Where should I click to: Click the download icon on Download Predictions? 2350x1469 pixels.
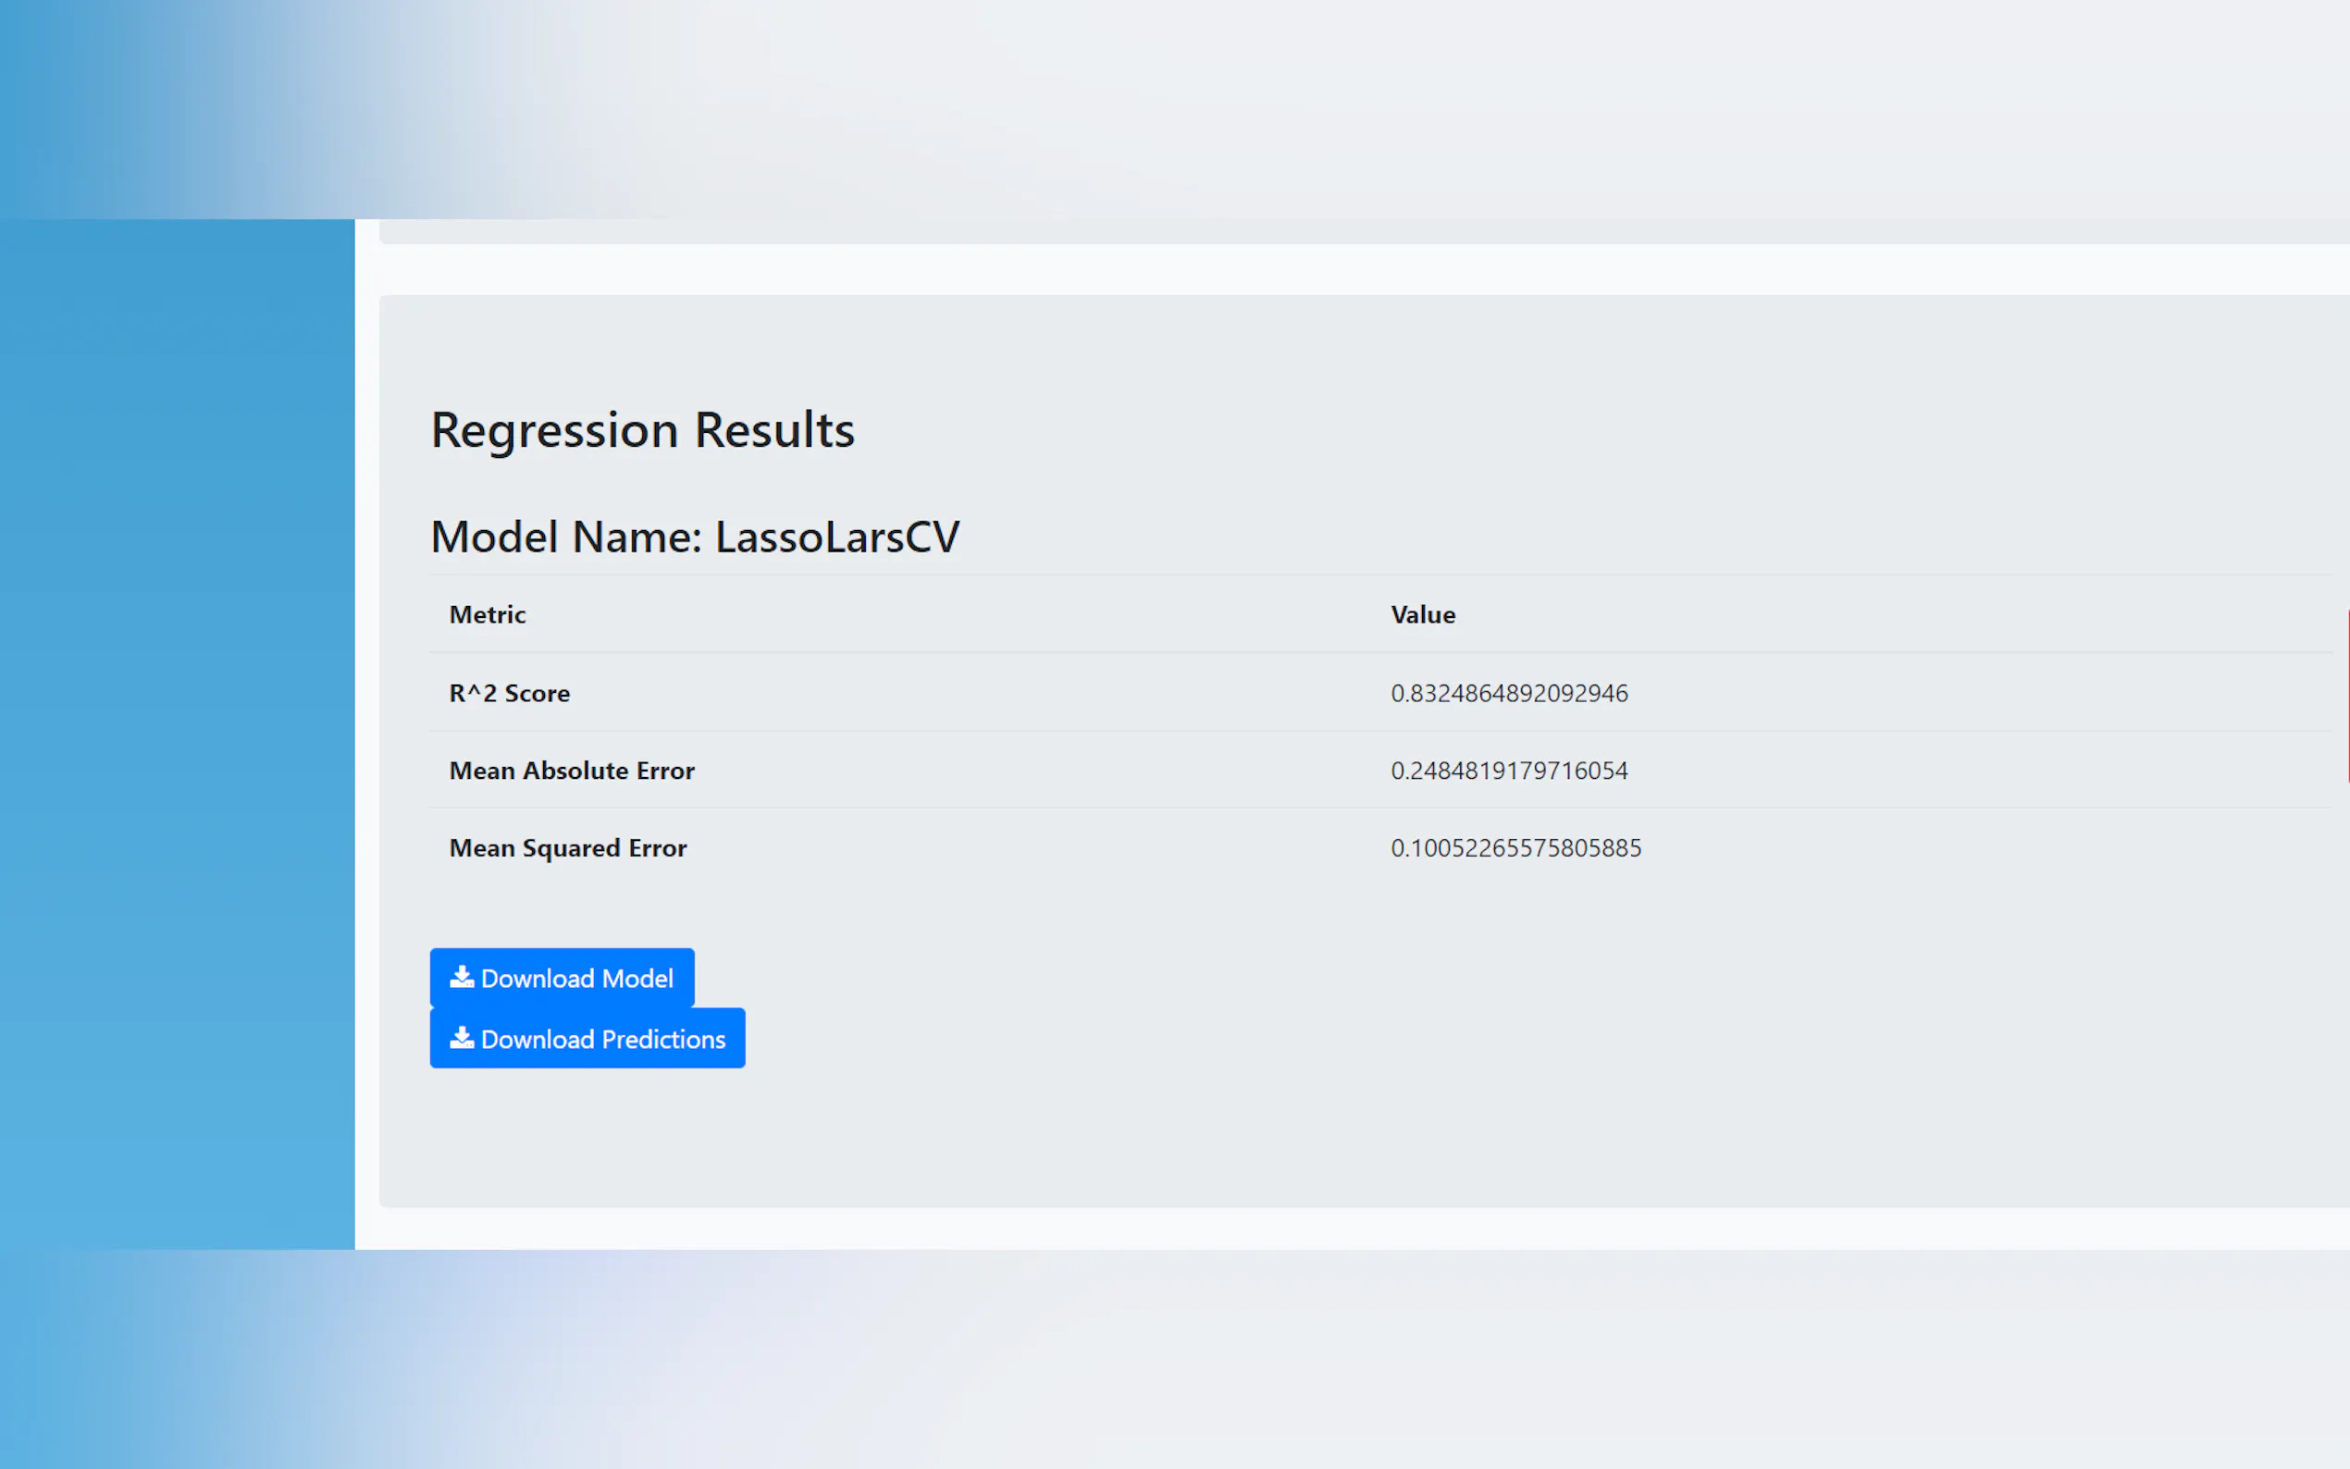pos(462,1038)
